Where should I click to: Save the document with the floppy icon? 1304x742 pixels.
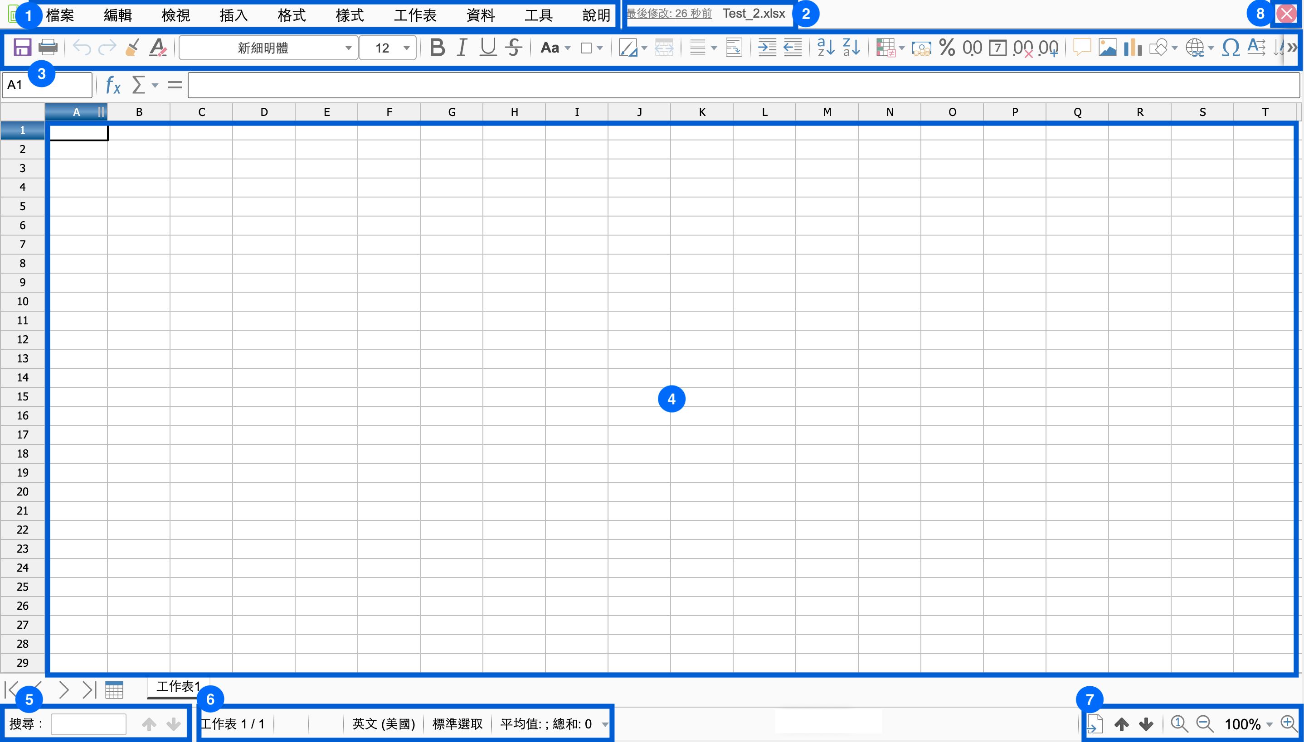pyautogui.click(x=22, y=48)
